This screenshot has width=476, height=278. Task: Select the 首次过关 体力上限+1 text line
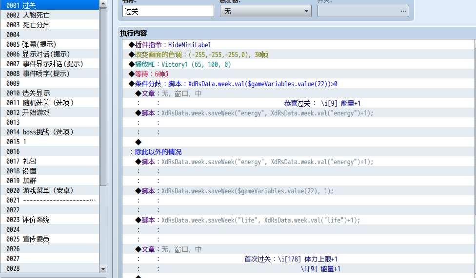(298, 259)
